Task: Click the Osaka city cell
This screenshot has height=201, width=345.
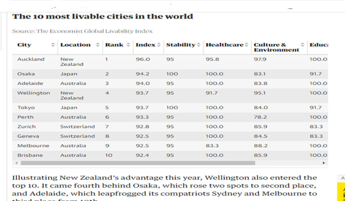Action: point(26,74)
